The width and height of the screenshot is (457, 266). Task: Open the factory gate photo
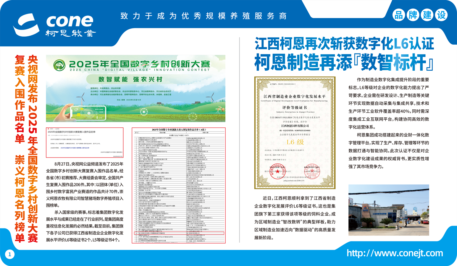[389, 210]
